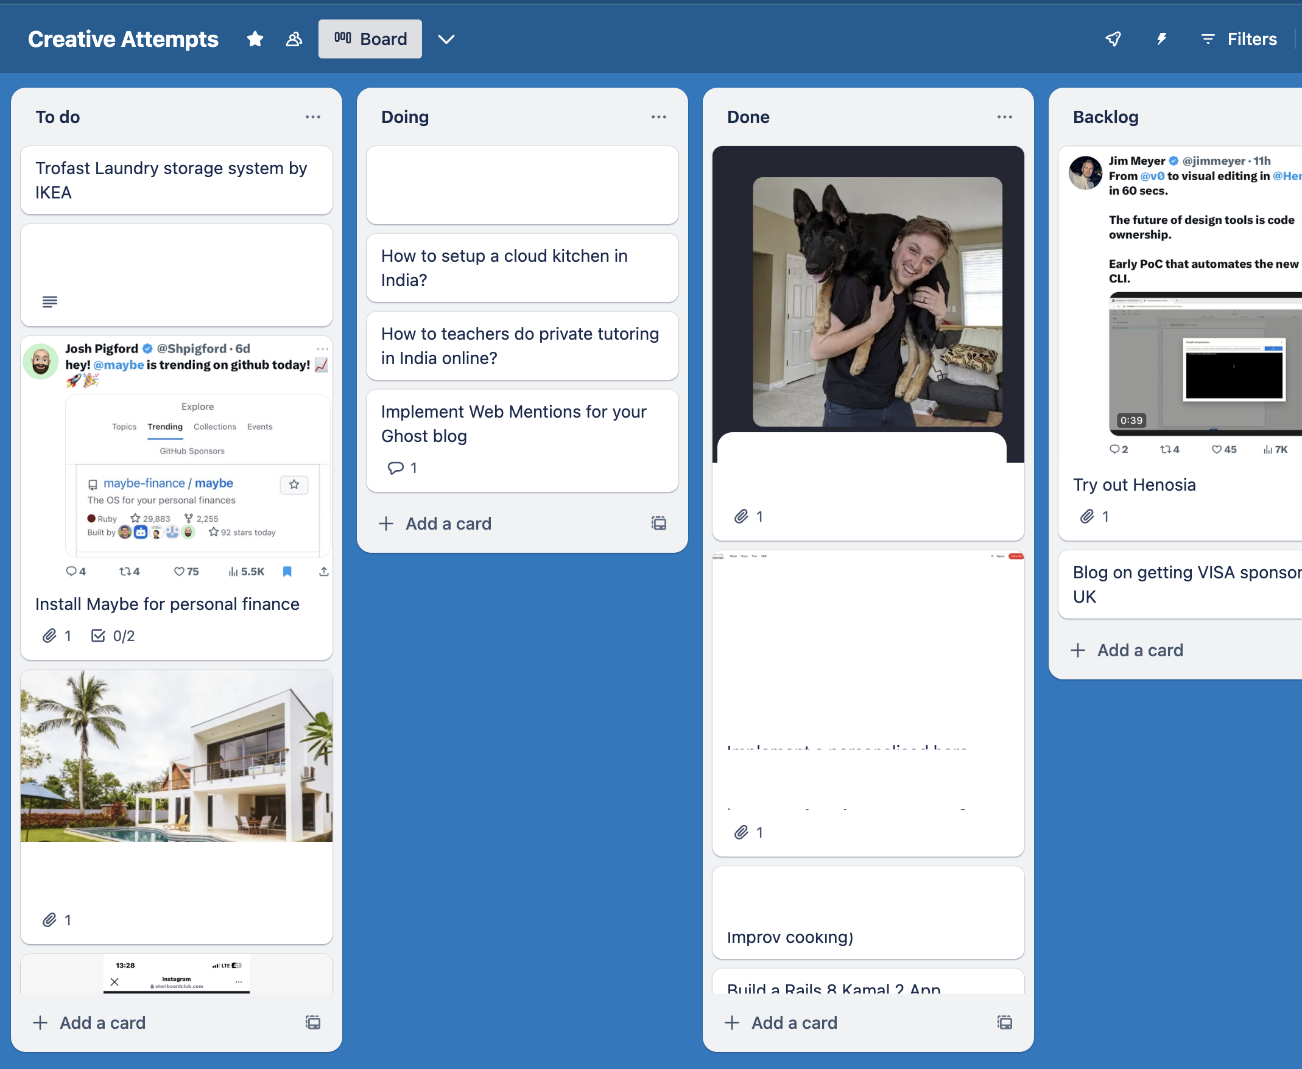Star the Creative Attempts board

point(255,40)
